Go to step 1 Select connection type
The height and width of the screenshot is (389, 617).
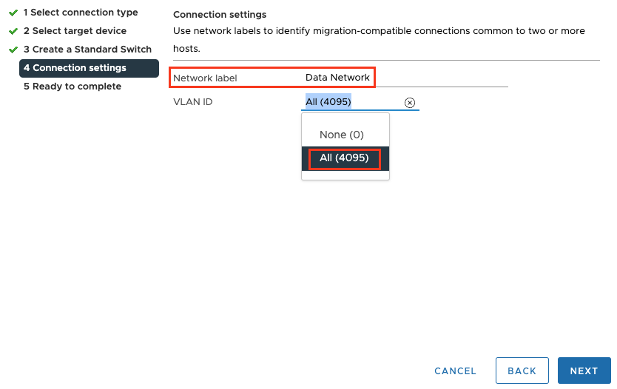click(81, 13)
